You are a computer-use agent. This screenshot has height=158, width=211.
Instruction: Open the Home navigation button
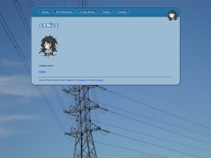pyautogui.click(x=45, y=12)
